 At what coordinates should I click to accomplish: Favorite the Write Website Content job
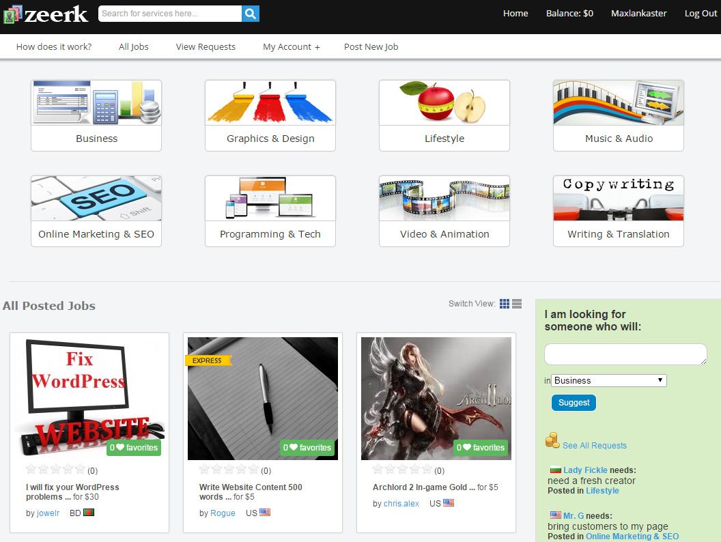(307, 448)
